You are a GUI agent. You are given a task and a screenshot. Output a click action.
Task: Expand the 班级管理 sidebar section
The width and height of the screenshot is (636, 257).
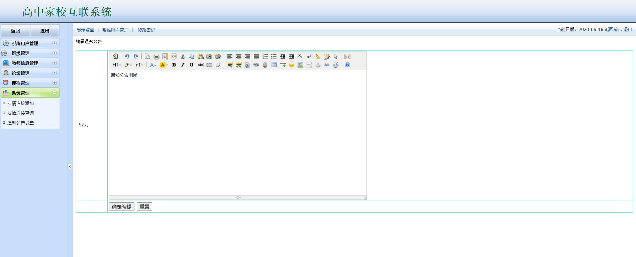coord(55,53)
